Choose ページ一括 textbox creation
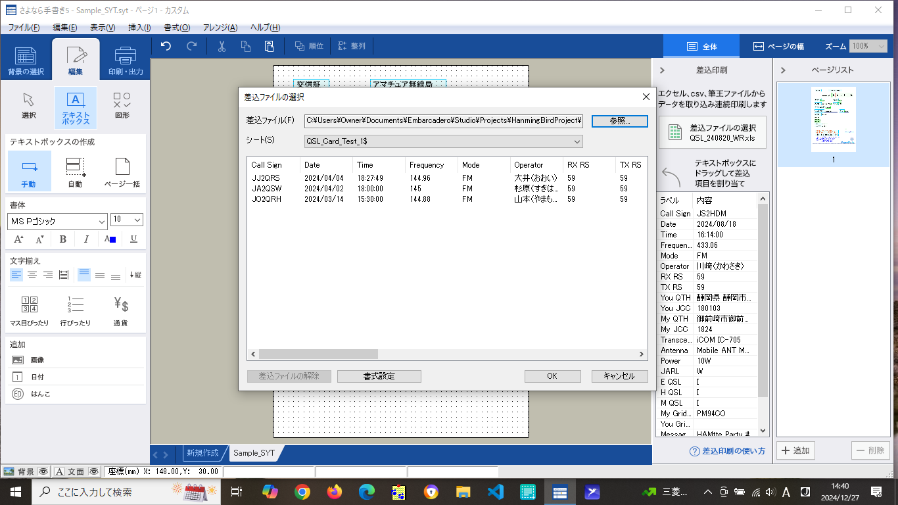Viewport: 898px width, 505px height. [x=122, y=171]
